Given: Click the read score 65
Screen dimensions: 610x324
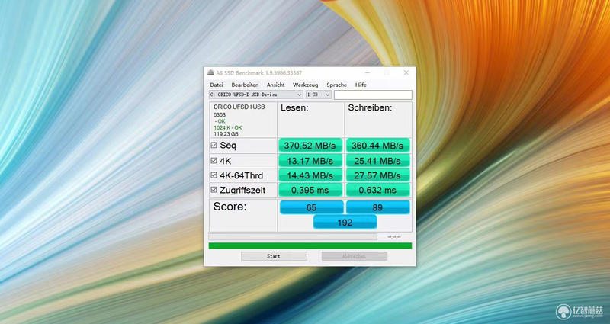Looking at the screenshot, I should click(x=311, y=207).
